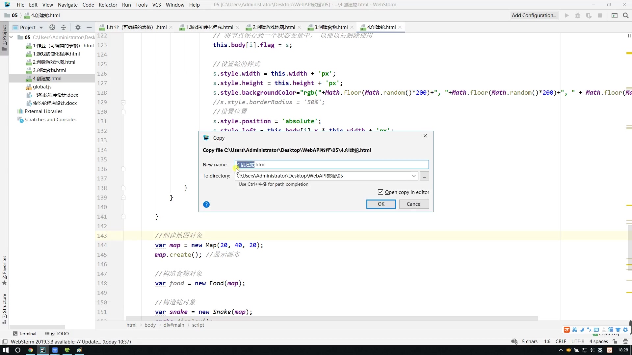Click the Search Everywhere magnifier icon
The width and height of the screenshot is (632, 355).
coord(626,15)
